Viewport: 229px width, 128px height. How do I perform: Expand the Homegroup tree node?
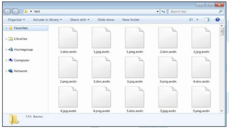click(x=6, y=50)
